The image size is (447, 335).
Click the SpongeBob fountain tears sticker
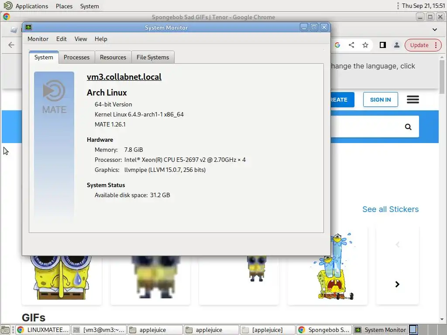[x=327, y=267]
